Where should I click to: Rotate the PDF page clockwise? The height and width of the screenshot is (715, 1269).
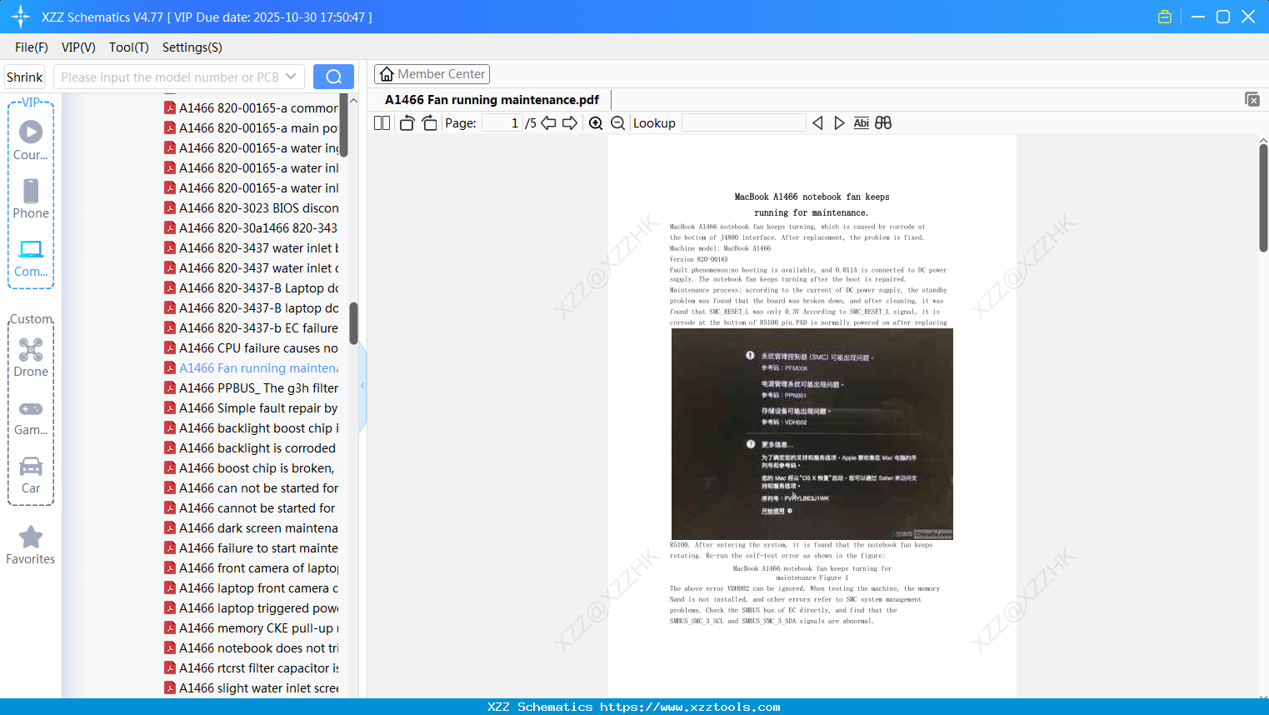click(429, 123)
